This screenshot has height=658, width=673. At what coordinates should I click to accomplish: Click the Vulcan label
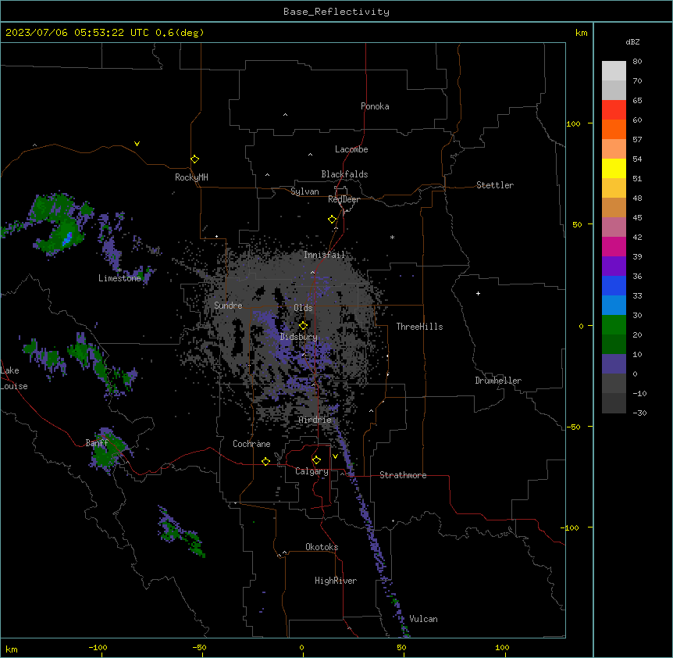424,619
